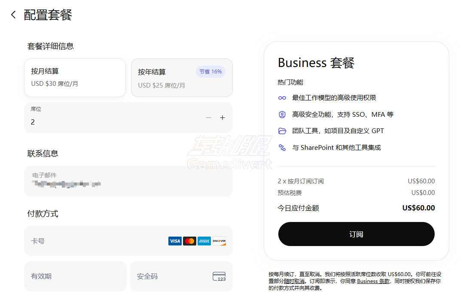Click the integration icon beside SharePoint
Viewport: 460px width, 304px height.
[282, 148]
